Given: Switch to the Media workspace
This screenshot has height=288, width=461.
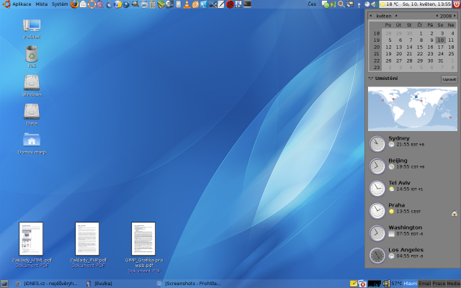Looking at the screenshot, I should (x=453, y=284).
